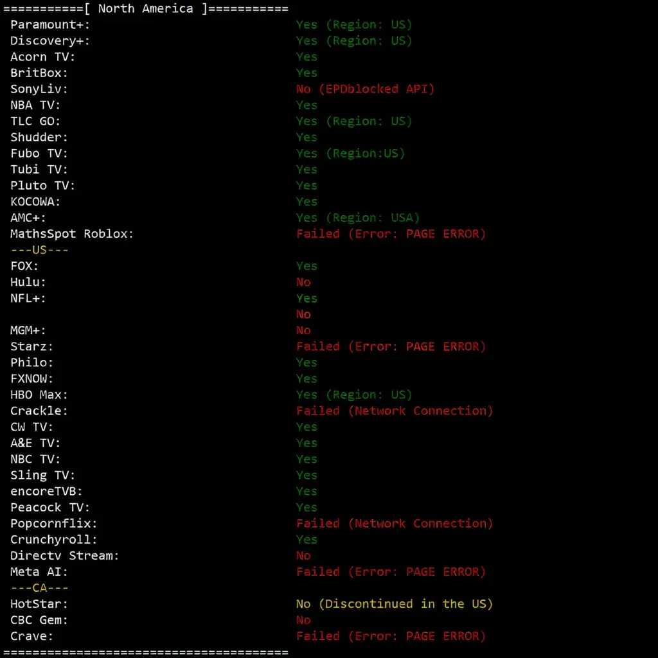Click TLC GO 'Yes (Region: US)' result
This screenshot has height=658, width=658.
[354, 121]
